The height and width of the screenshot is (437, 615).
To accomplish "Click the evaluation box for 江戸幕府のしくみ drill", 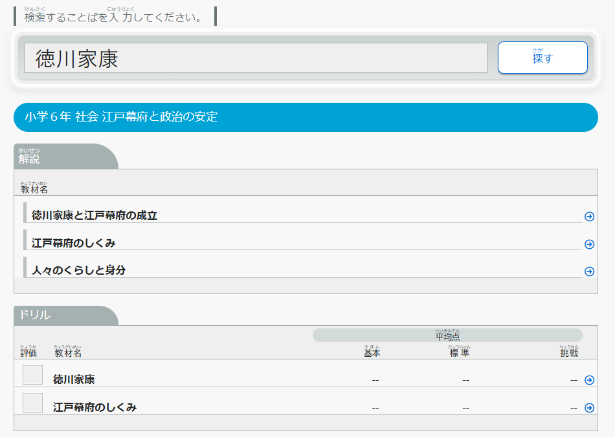I will point(32,403).
